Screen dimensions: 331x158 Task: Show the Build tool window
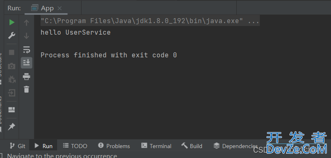pyautogui.click(x=192, y=146)
